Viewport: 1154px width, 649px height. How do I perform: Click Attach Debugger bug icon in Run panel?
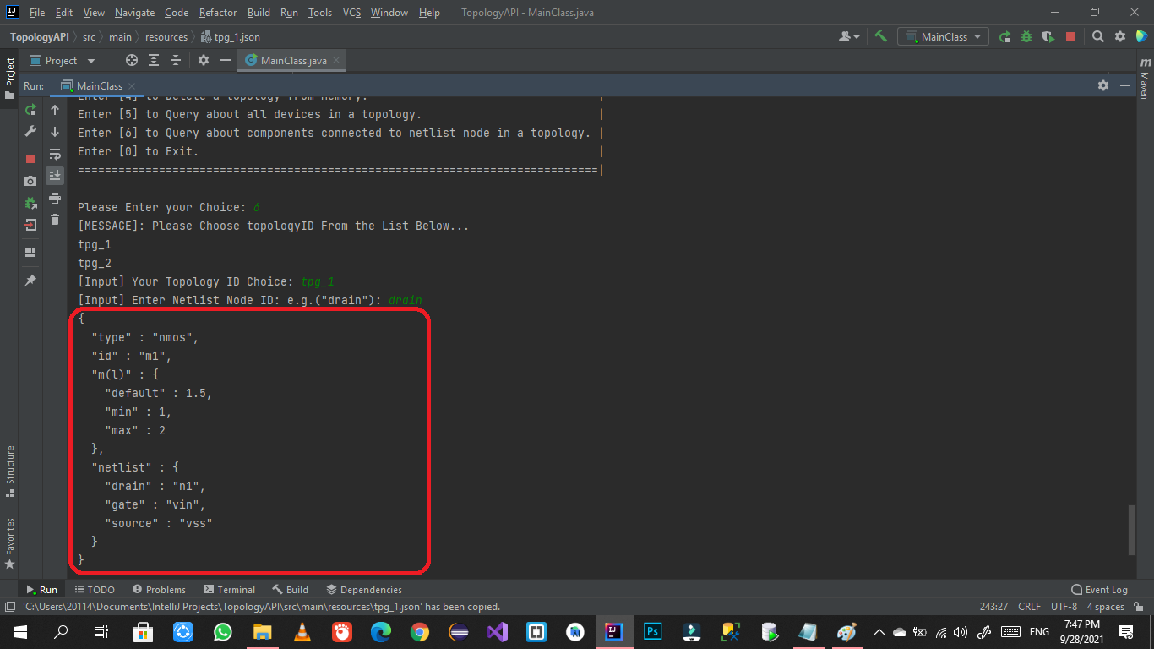[x=30, y=203]
